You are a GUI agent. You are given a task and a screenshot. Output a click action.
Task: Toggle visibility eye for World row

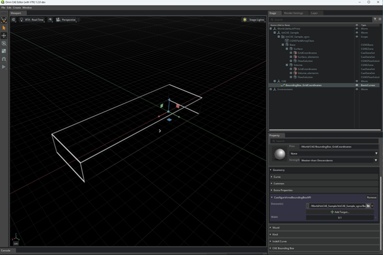coord(357,29)
